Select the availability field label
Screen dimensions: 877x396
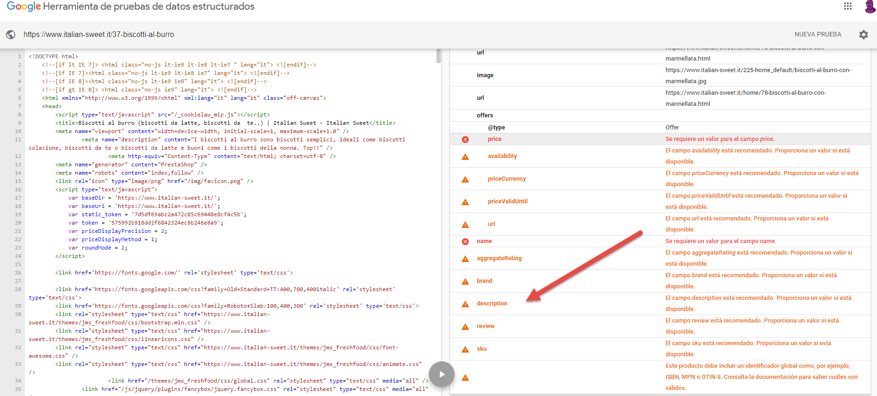click(502, 156)
